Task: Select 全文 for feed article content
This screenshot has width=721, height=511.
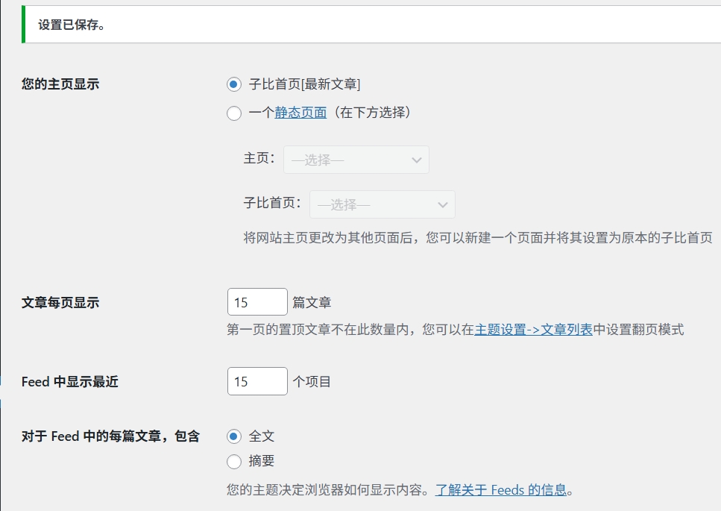Action: tap(234, 436)
